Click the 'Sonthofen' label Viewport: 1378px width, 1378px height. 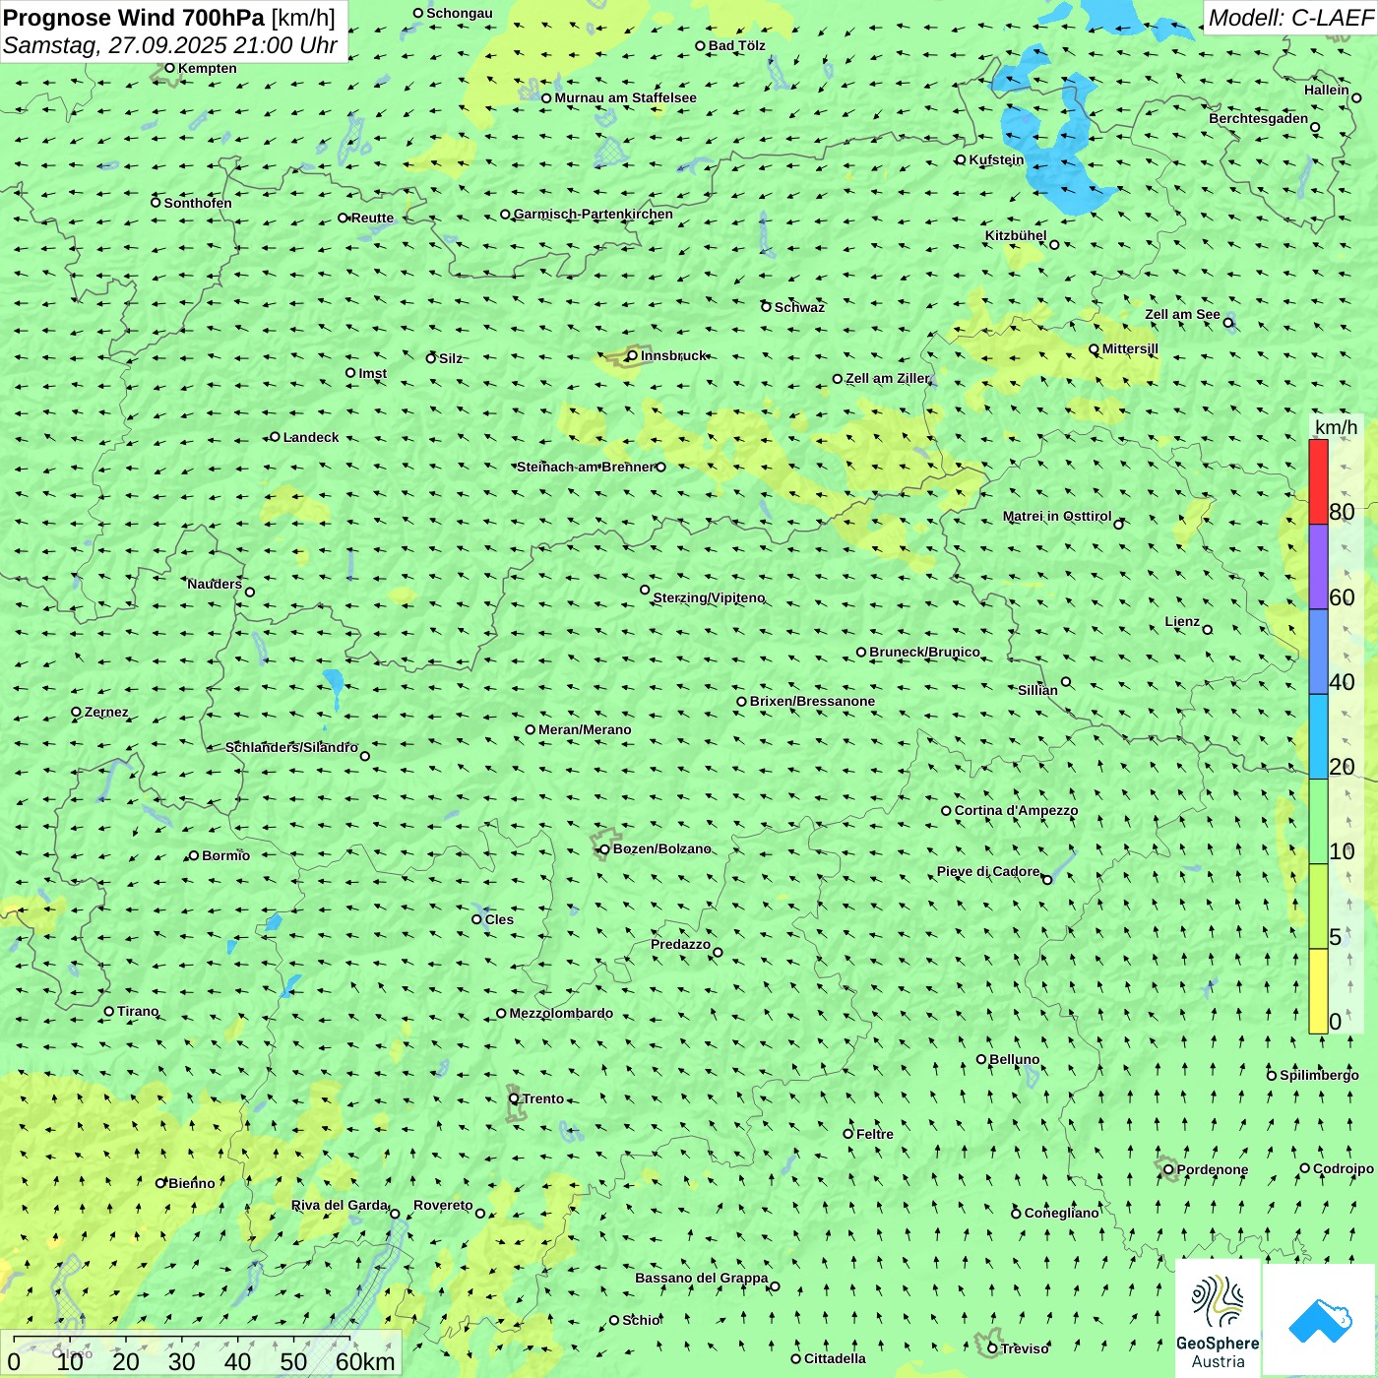pos(198,203)
